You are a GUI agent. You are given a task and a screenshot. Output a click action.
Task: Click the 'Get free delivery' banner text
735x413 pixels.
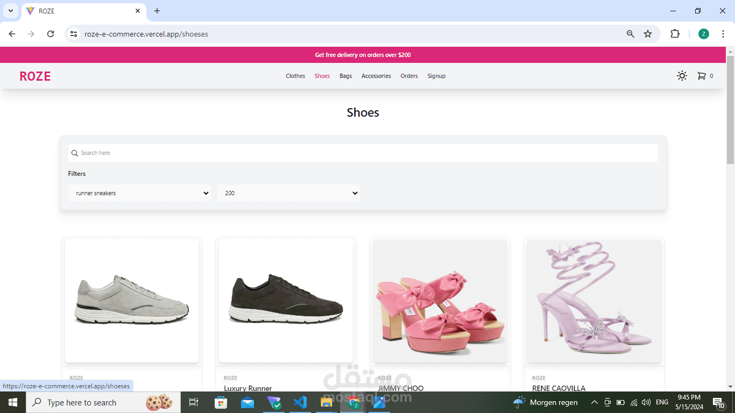click(x=363, y=55)
